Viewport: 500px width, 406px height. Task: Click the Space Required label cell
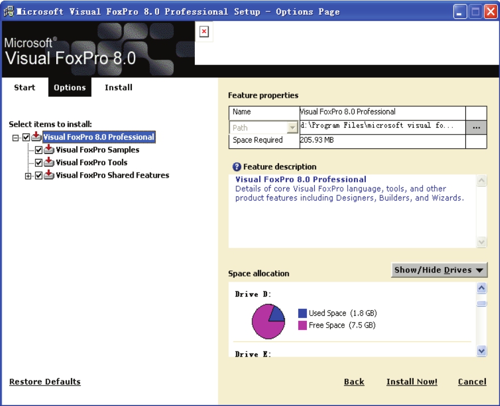[x=264, y=141]
